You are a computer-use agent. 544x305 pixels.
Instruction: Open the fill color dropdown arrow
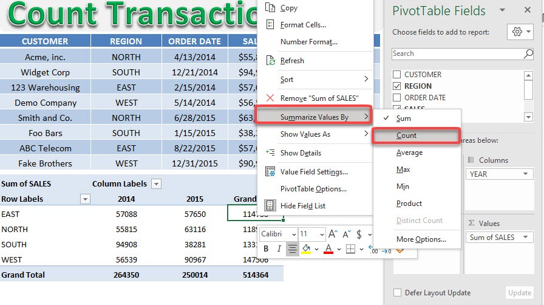tap(316, 249)
